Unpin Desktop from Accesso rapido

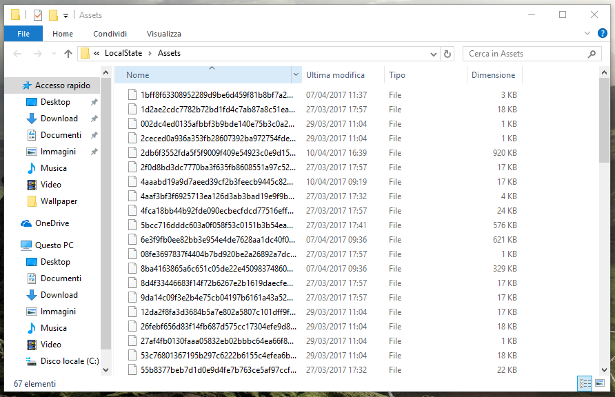94,102
